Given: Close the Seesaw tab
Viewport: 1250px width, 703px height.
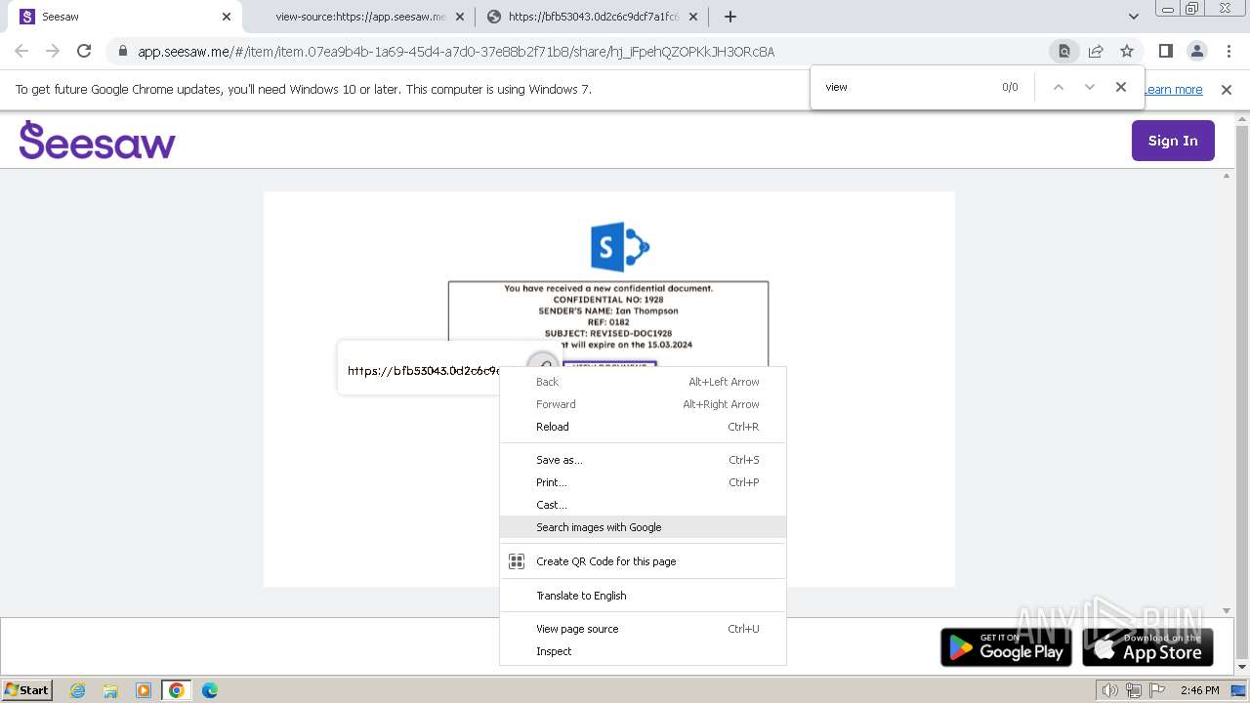Looking at the screenshot, I should (226, 17).
